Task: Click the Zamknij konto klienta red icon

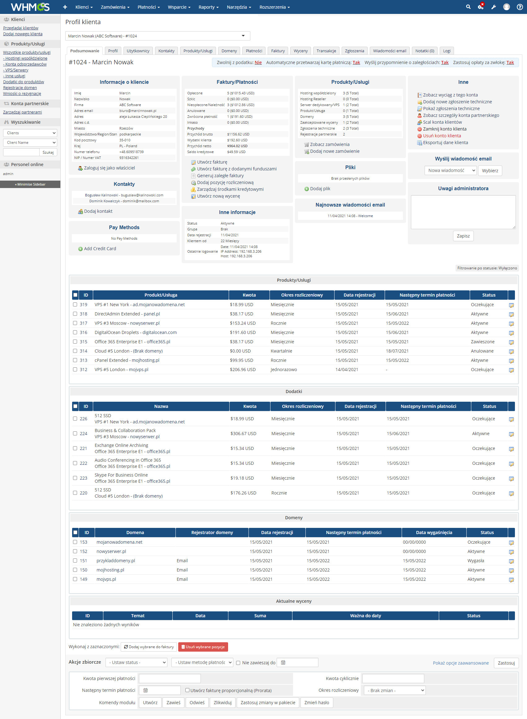Action: point(419,129)
